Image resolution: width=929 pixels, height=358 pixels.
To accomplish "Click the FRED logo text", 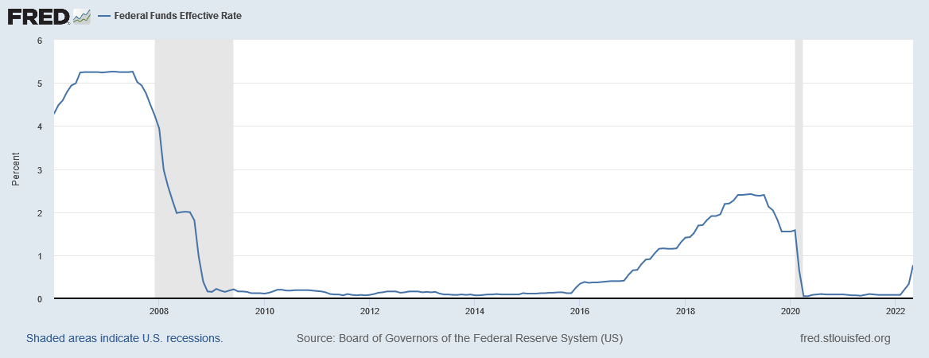I will 37,15.
